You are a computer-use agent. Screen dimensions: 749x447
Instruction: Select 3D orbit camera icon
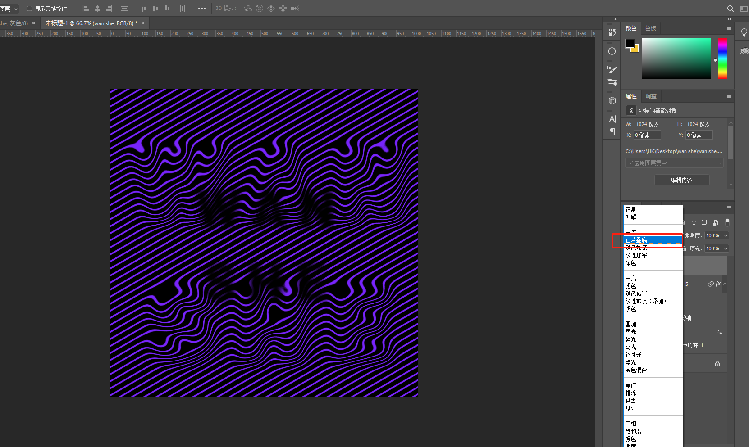247,9
